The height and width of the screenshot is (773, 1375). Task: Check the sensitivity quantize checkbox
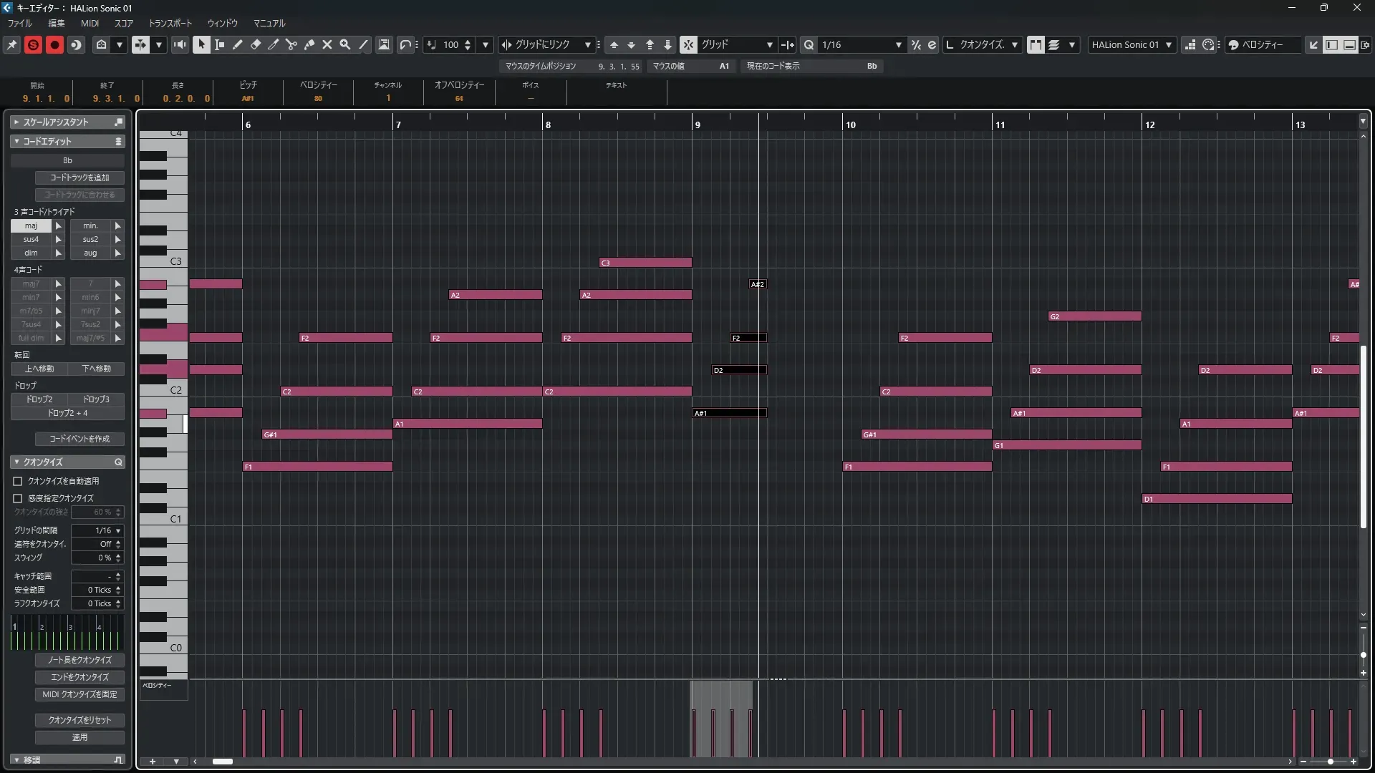pyautogui.click(x=18, y=498)
